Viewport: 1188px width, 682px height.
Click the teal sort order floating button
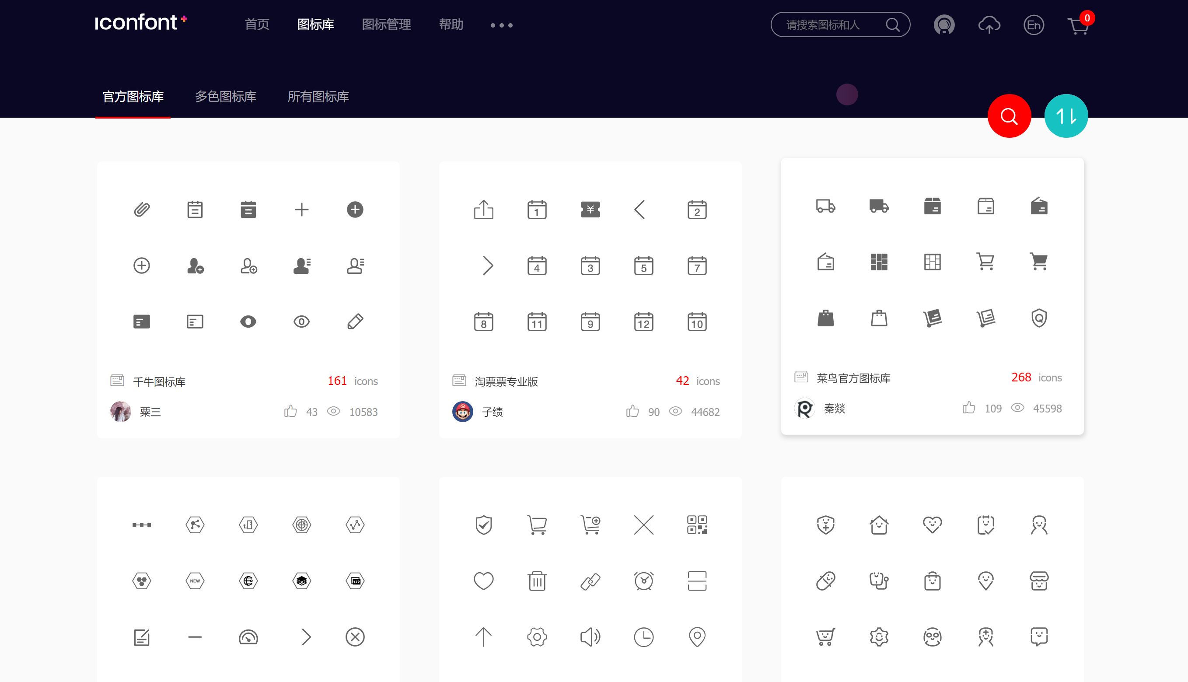point(1066,115)
